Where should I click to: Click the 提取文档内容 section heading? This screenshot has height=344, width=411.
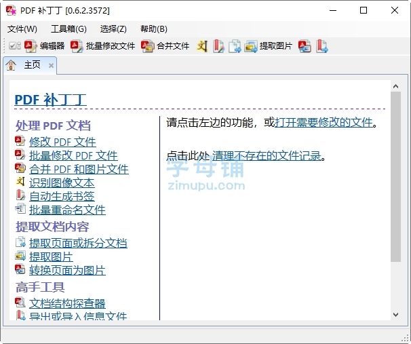52,227
